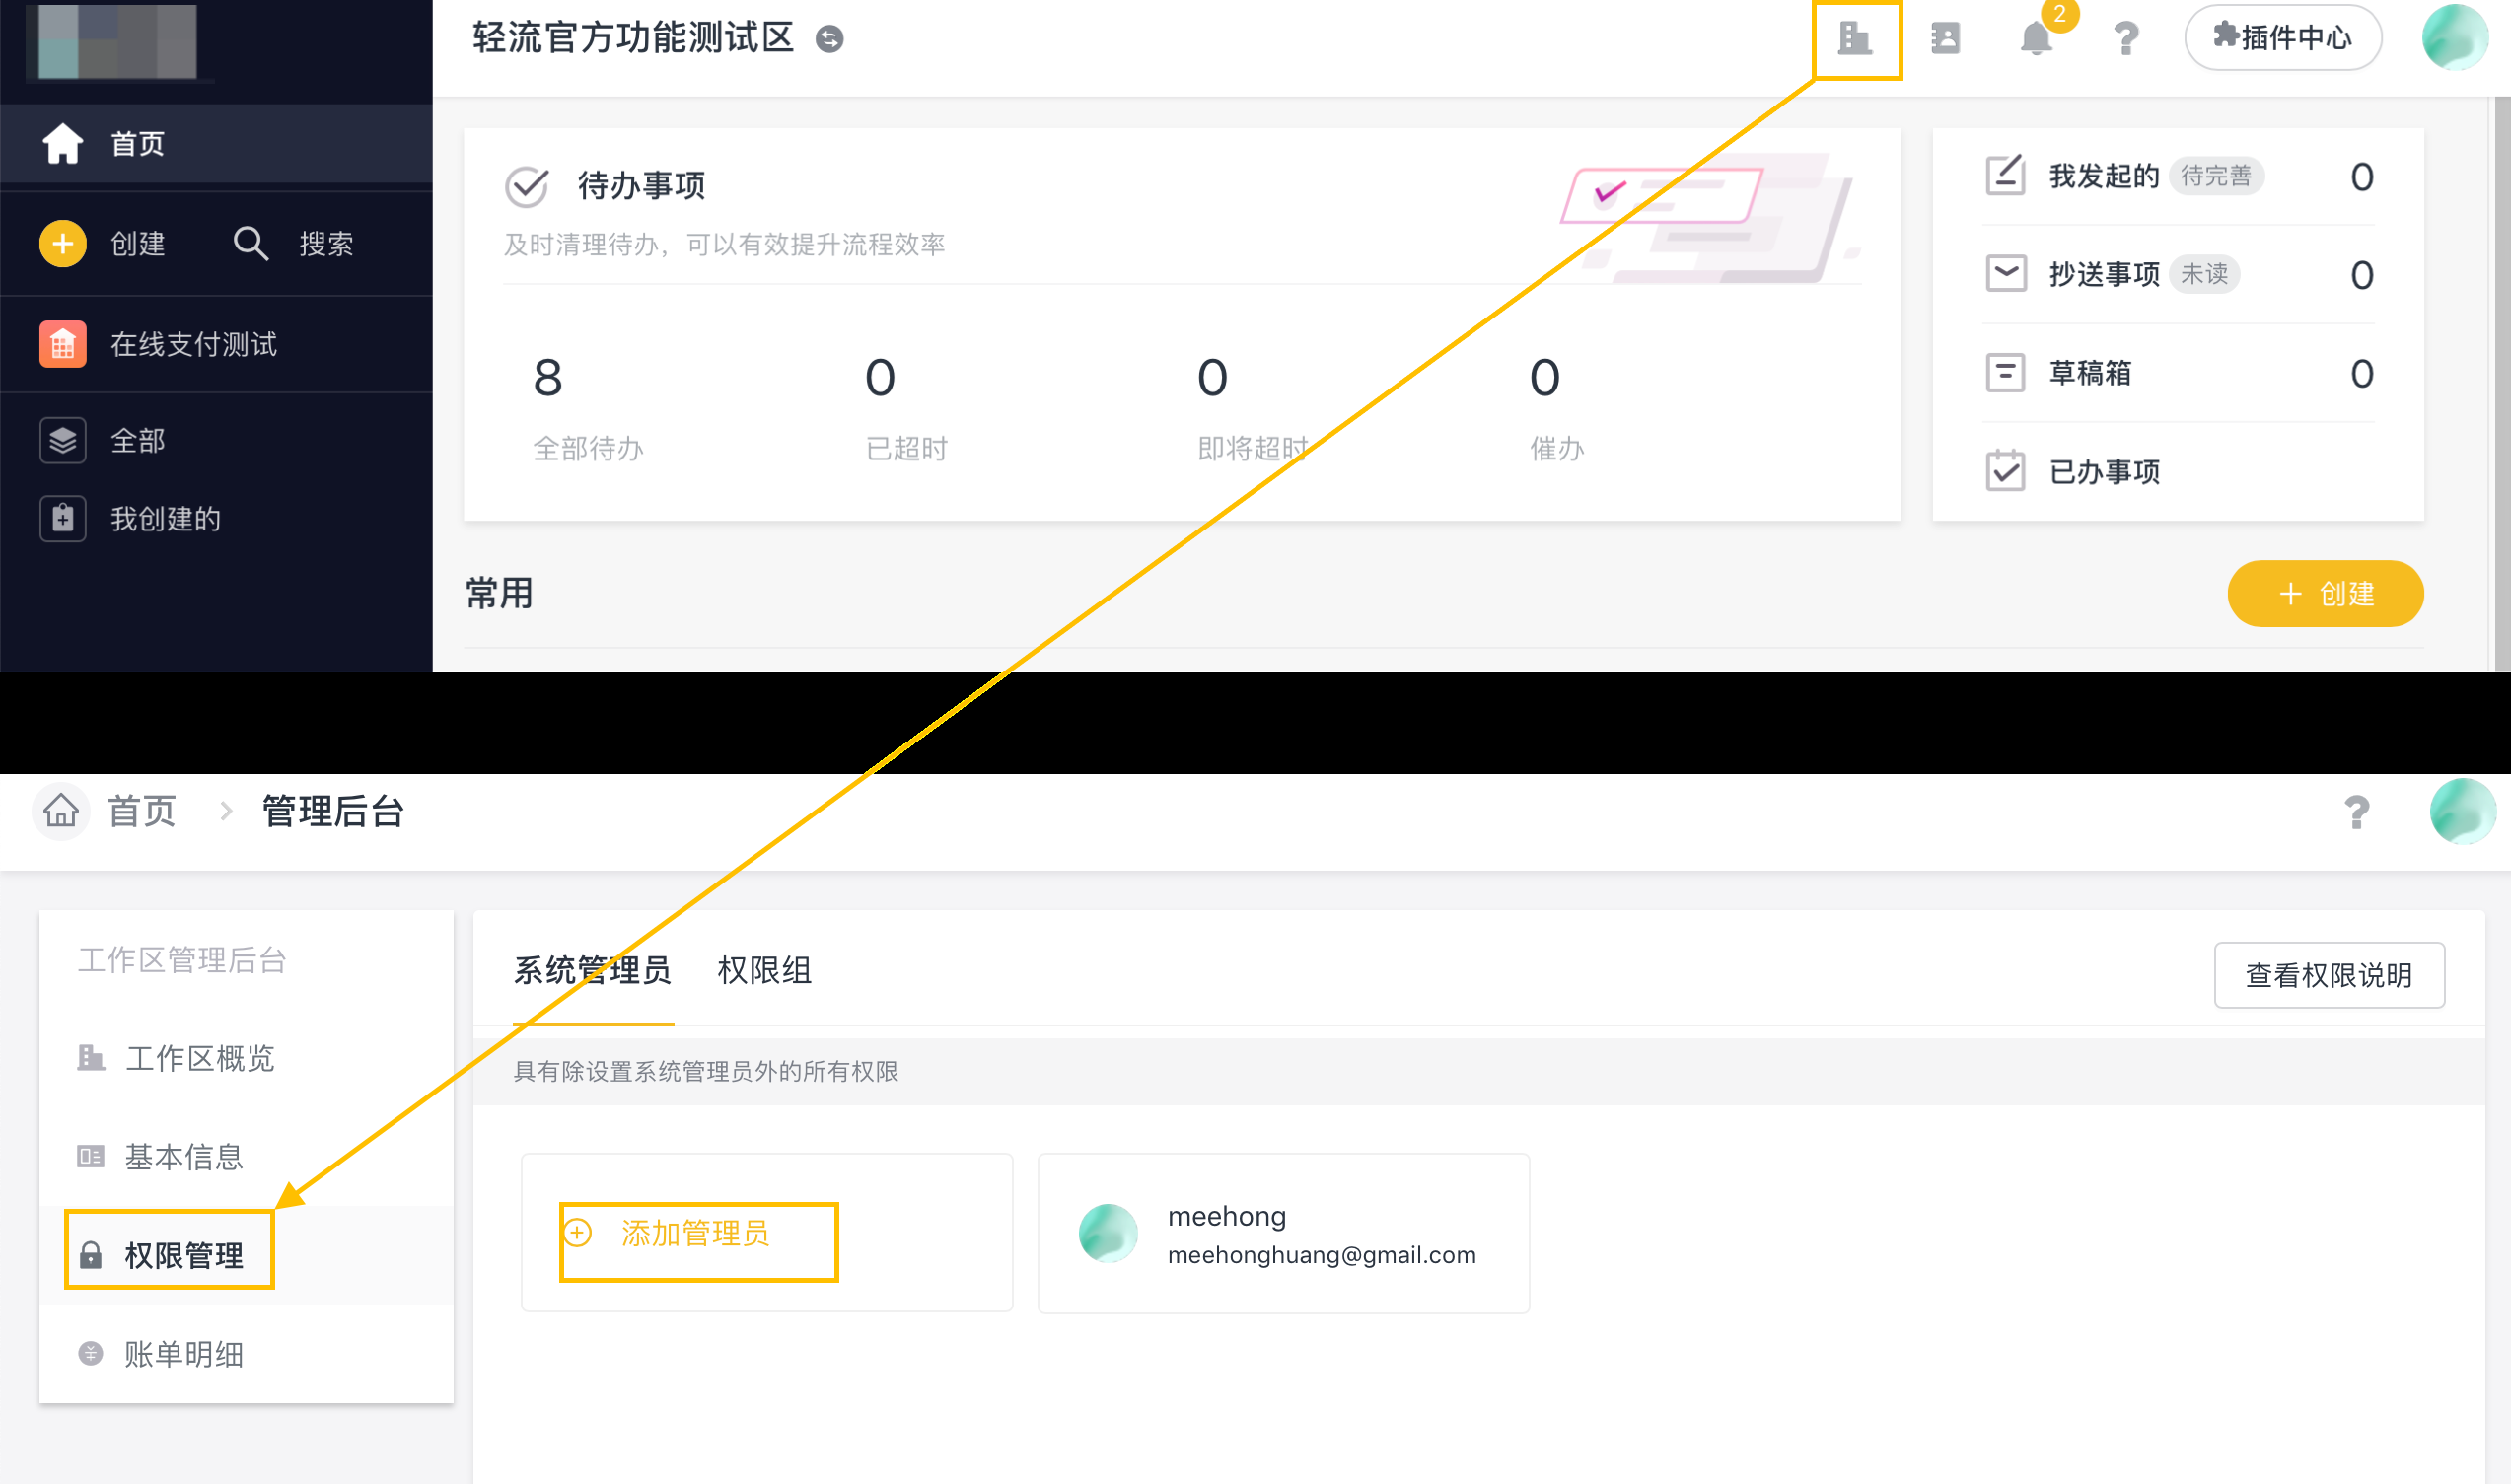Open the avatar menu in 管理后台 header
Viewport: 2511px width, 1484px height.
pos(2462,811)
